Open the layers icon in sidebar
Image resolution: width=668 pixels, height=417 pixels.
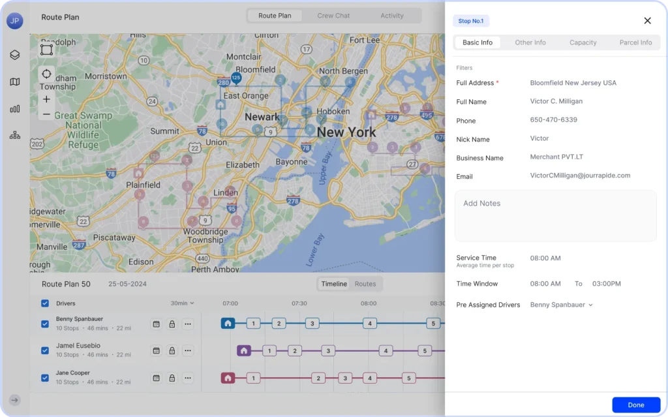15,55
